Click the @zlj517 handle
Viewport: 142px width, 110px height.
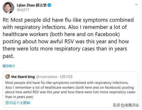tap(23, 10)
